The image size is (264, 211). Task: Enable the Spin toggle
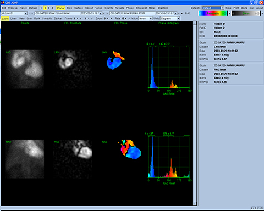(29, 19)
